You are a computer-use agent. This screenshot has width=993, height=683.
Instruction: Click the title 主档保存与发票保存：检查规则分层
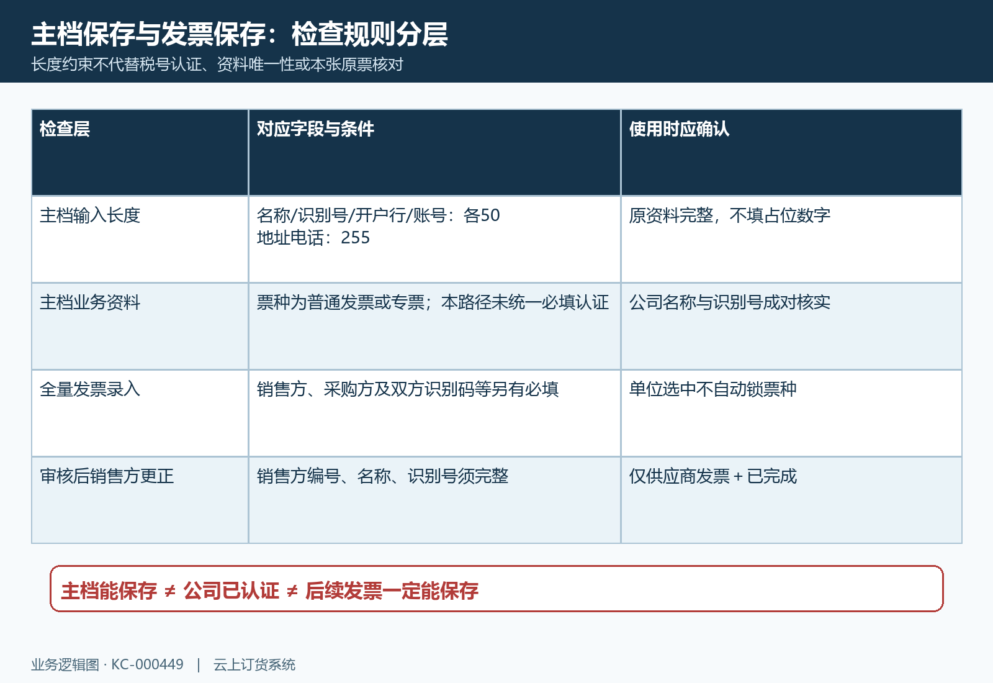coord(240,34)
